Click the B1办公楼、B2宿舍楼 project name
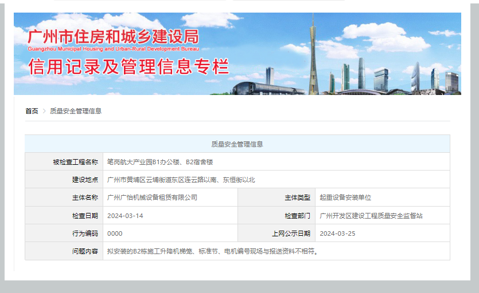 160,162
